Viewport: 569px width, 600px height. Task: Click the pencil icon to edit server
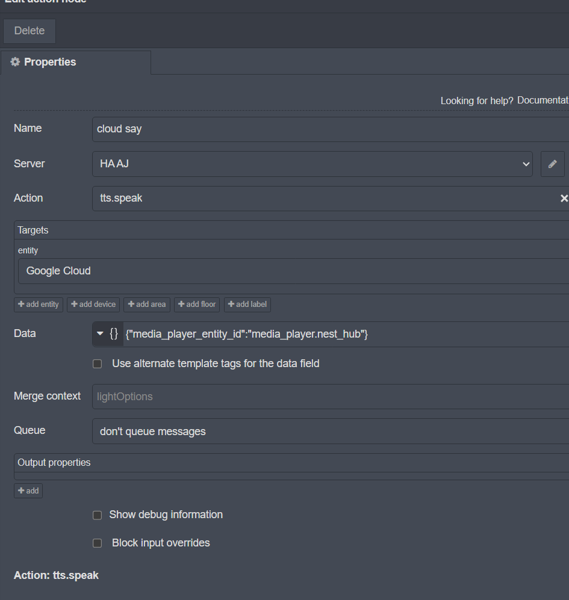552,164
